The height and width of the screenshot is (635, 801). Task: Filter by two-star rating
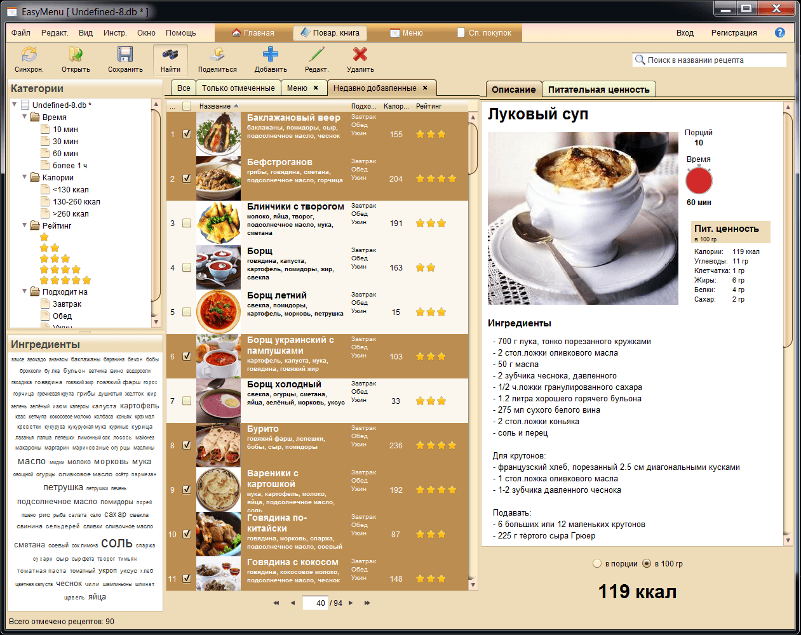point(50,248)
